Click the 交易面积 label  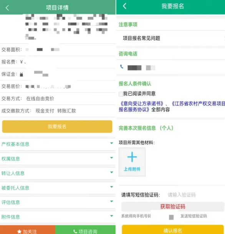pos(12,50)
